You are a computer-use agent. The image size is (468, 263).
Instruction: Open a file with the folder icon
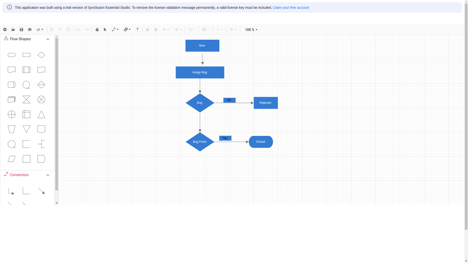click(x=13, y=30)
